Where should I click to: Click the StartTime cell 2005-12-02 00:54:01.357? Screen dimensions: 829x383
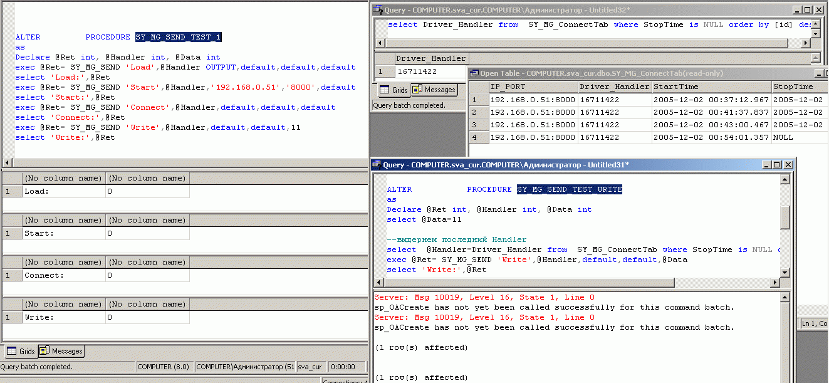pos(712,137)
